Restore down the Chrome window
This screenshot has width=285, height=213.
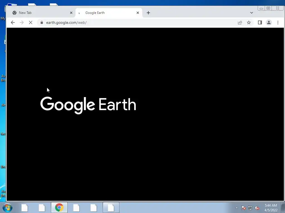(x=268, y=8)
